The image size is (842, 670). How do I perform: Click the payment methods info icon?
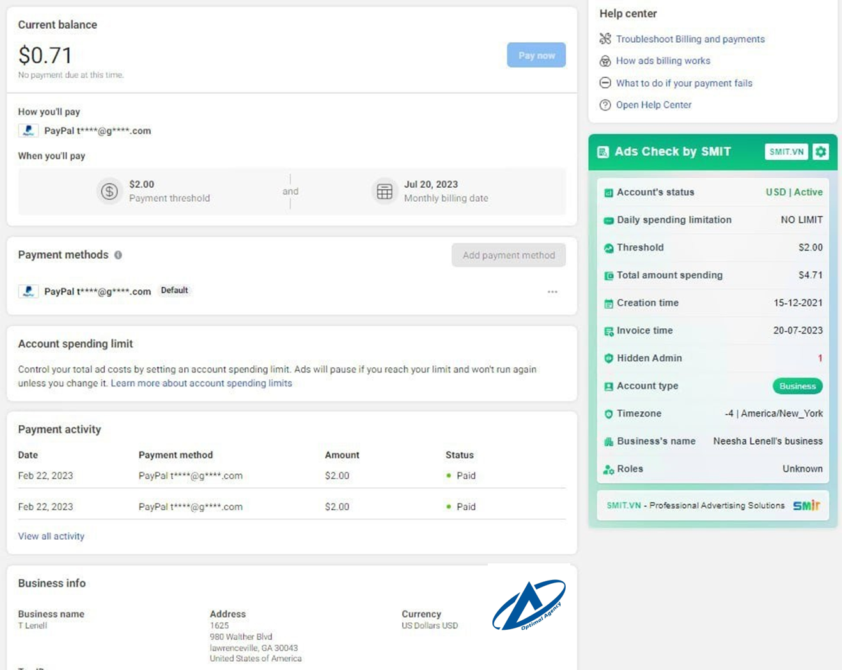(x=118, y=255)
